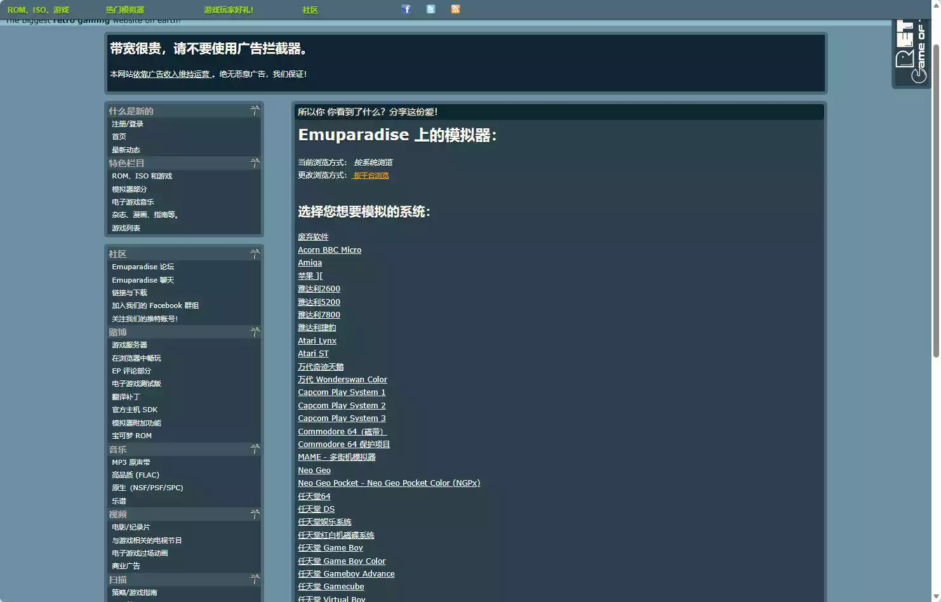Collapse the 视频 section palm icon

tap(255, 514)
